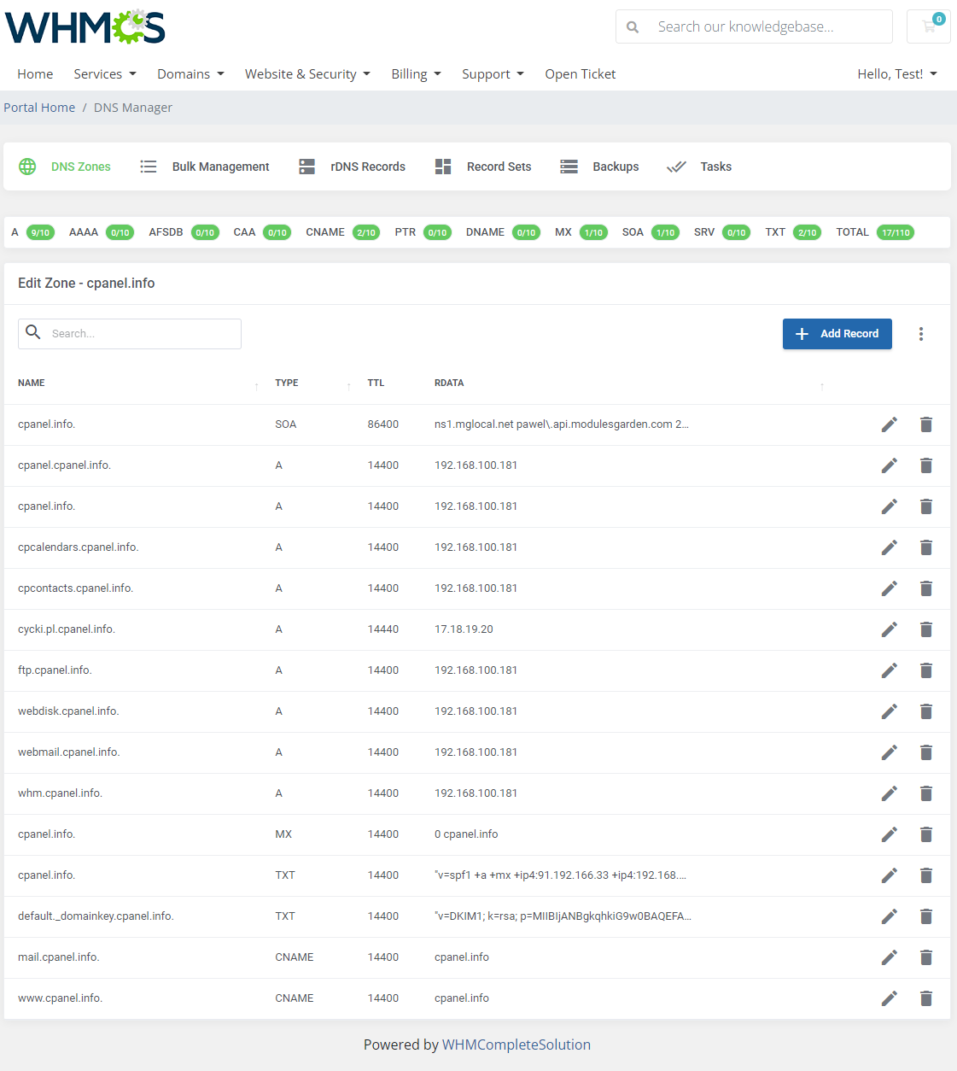Delete the cycki.pl.cpanel.info. record
Viewport: 957px width, 1071px height.
(926, 629)
